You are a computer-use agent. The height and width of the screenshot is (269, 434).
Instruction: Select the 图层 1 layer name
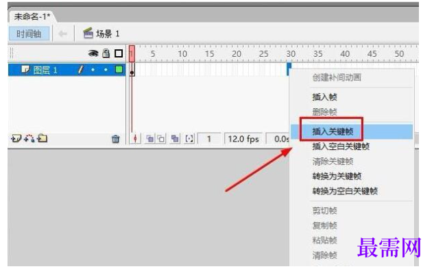[45, 70]
